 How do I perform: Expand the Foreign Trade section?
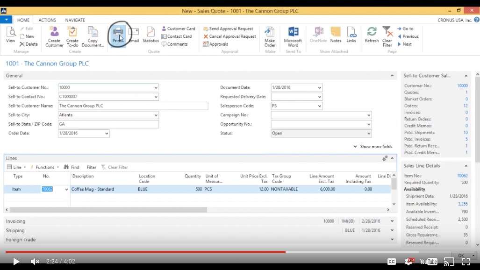tap(200, 239)
